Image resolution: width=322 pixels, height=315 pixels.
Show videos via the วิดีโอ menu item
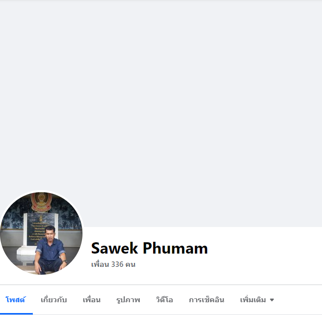164,300
